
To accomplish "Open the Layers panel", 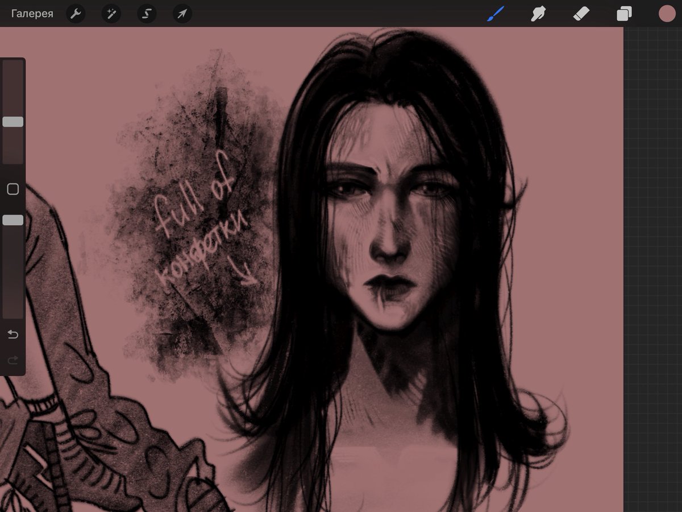I will (624, 14).
